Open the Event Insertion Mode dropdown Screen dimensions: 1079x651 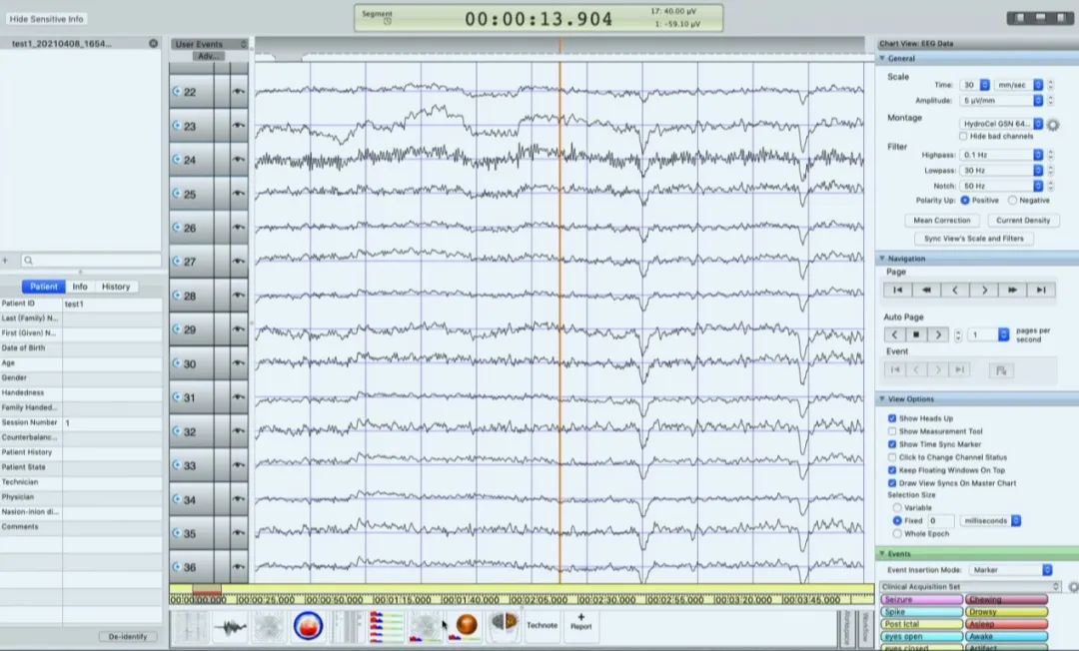(x=1011, y=570)
